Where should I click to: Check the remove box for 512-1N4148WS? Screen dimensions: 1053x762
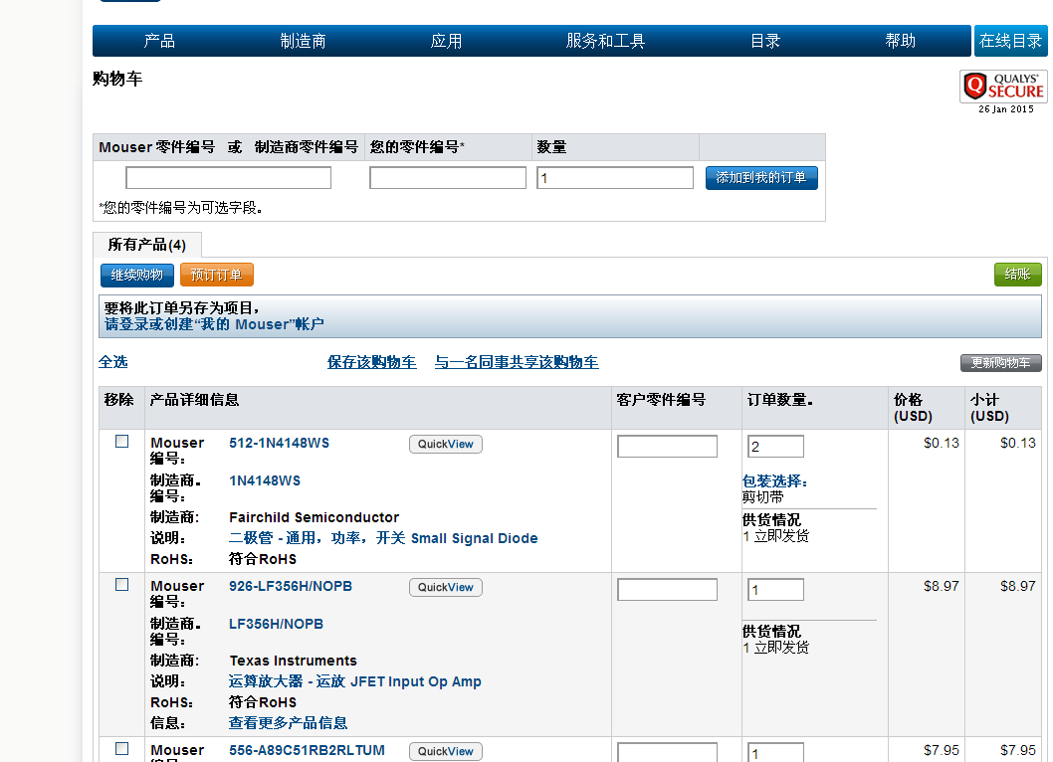[121, 441]
